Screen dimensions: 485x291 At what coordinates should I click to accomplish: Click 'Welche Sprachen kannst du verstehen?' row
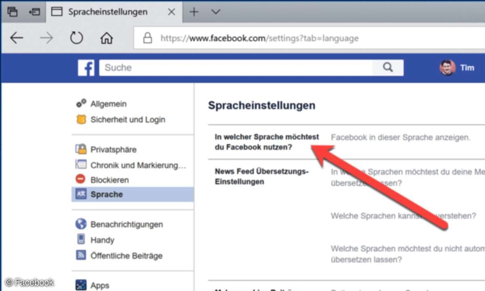tap(403, 216)
